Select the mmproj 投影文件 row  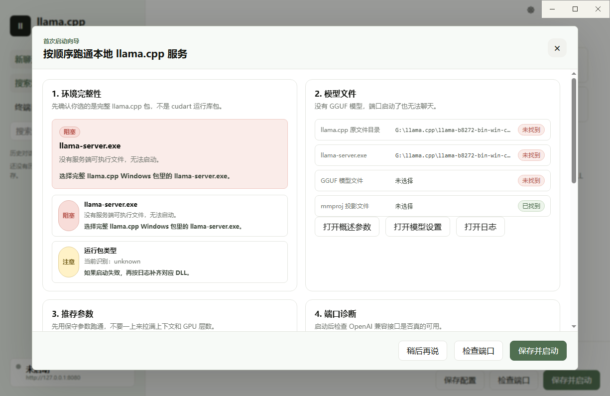[x=432, y=206]
